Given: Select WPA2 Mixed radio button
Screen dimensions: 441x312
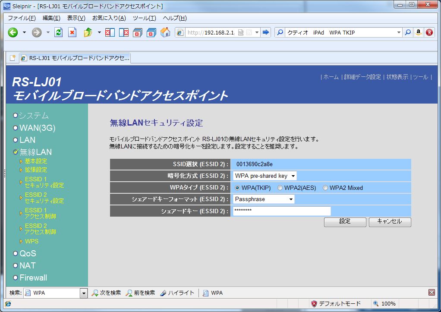Looking at the screenshot, I should (x=325, y=188).
